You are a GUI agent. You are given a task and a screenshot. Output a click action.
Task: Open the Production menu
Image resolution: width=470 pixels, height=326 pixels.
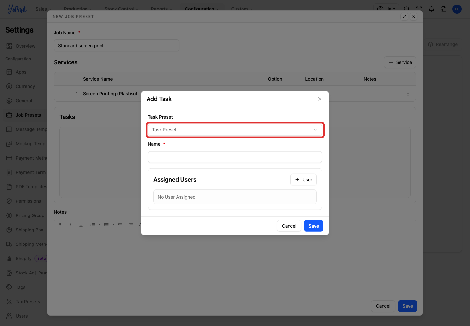(x=78, y=9)
